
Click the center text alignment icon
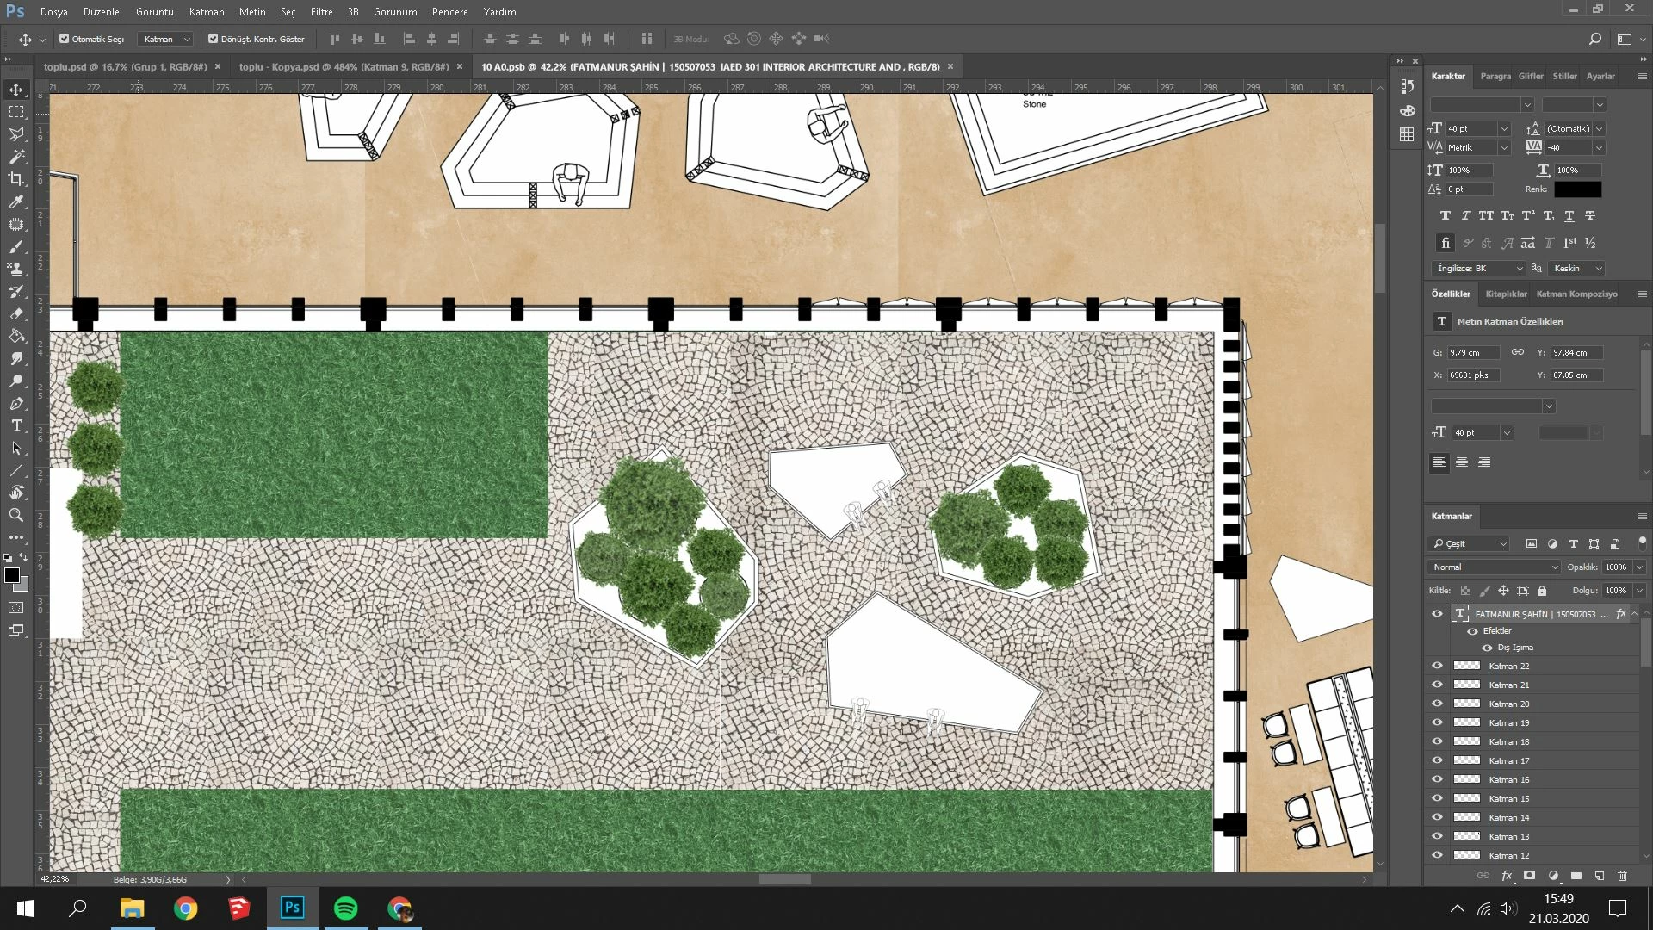tap(1462, 463)
